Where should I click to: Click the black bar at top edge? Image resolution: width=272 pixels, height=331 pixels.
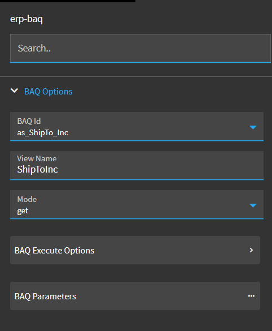click(68, 1)
